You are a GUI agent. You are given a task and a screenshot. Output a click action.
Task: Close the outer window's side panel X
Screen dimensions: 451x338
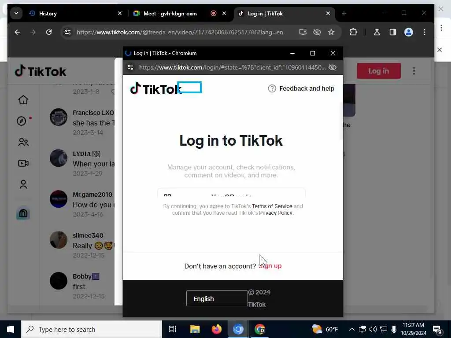coord(440,50)
